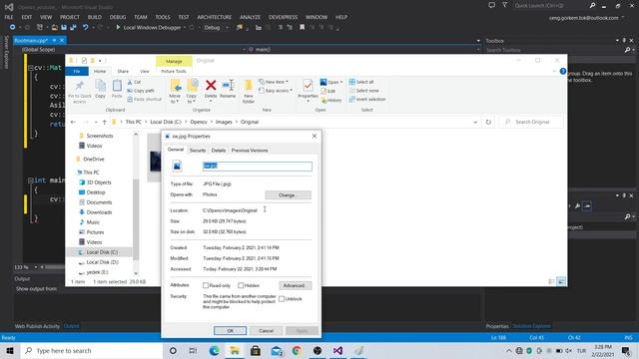Open the View ribbon tab in Explorer
Screen dimensions: 639x359
[x=145, y=71]
